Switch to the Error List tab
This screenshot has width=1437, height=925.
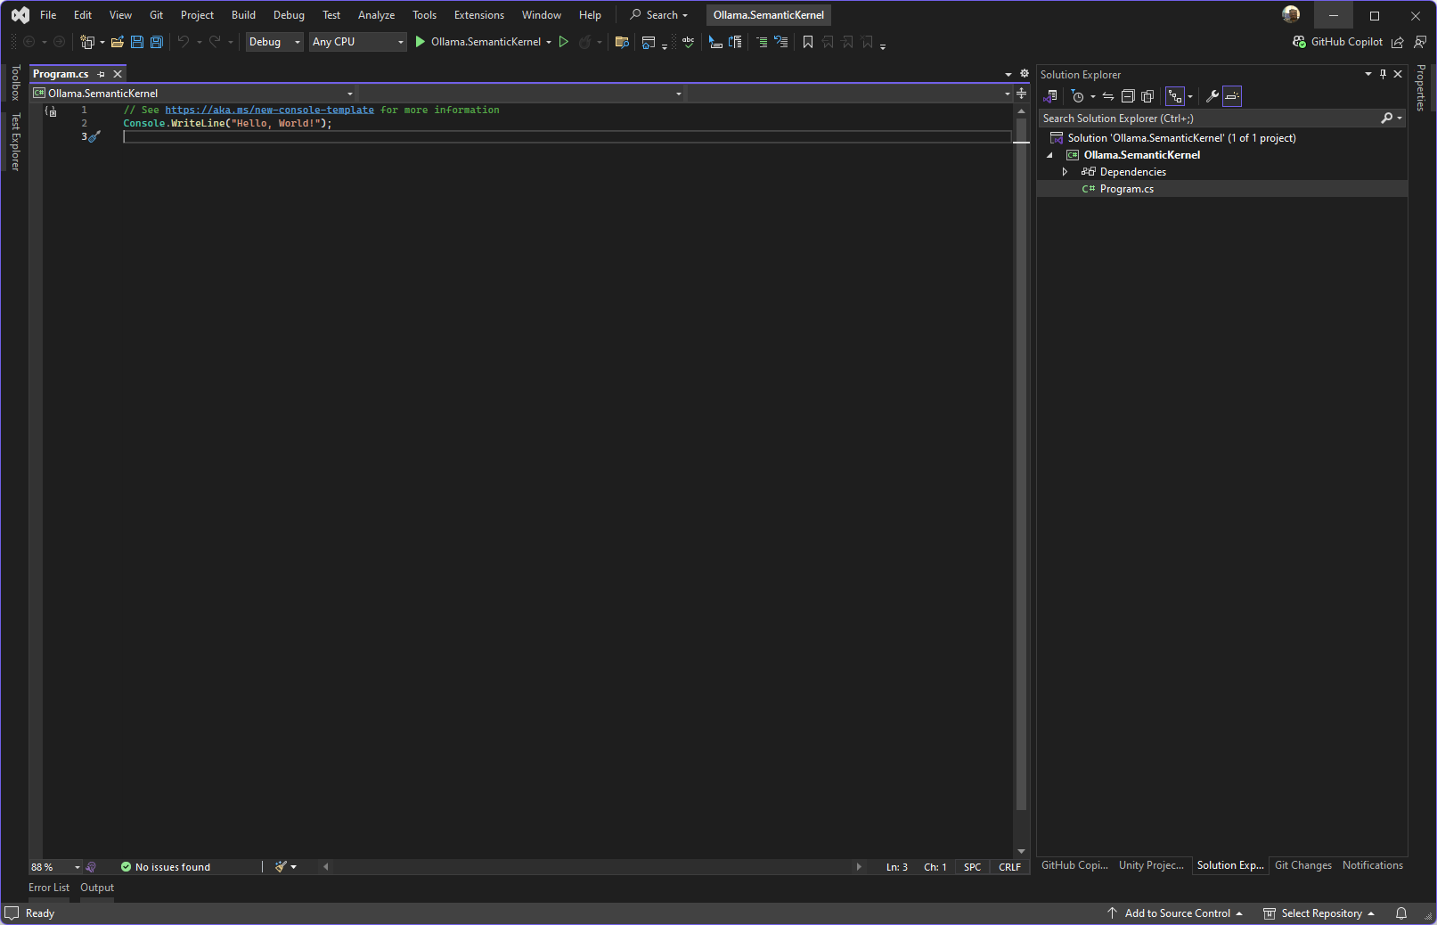[49, 888]
